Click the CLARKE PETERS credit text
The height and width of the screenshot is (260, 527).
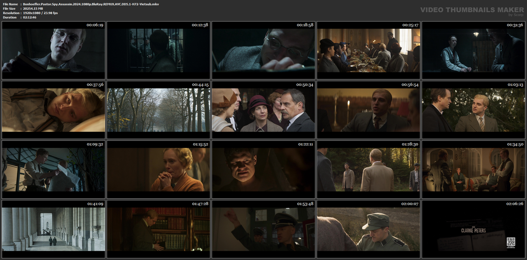click(473, 231)
